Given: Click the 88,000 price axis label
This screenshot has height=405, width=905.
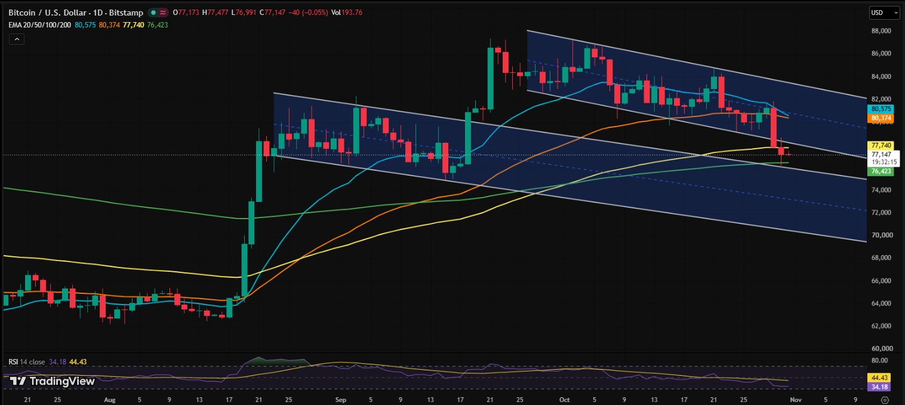Looking at the screenshot, I should (x=881, y=31).
